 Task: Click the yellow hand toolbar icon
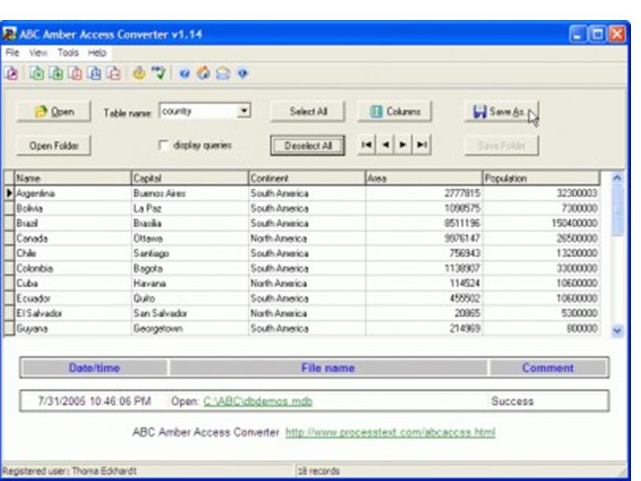(x=139, y=73)
